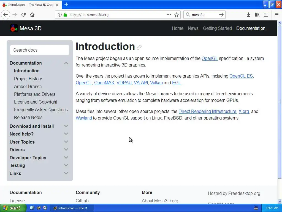Select Introduction in the sidebar
This screenshot has width=282, height=212.
click(x=27, y=71)
